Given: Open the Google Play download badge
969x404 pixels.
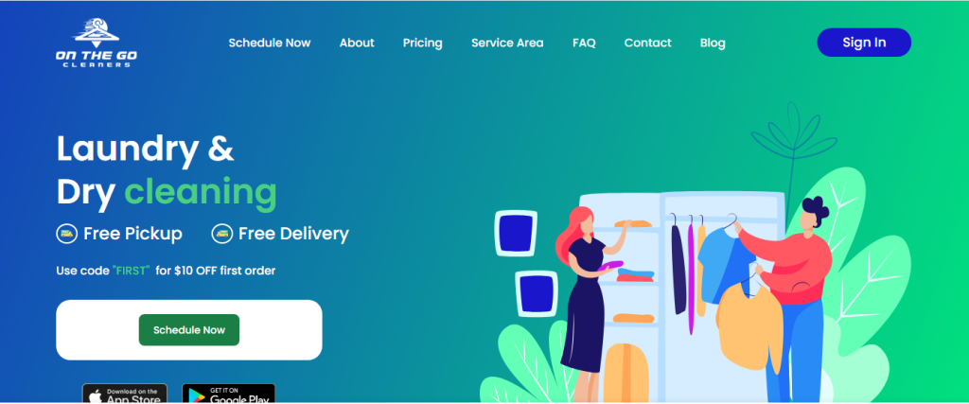Looking at the screenshot, I should click(x=229, y=394).
